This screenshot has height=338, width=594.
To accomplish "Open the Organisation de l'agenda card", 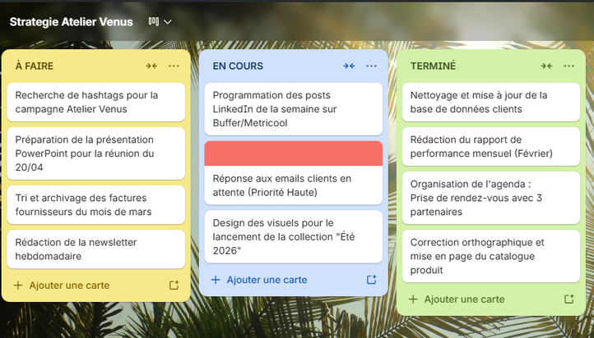I will tap(490, 198).
